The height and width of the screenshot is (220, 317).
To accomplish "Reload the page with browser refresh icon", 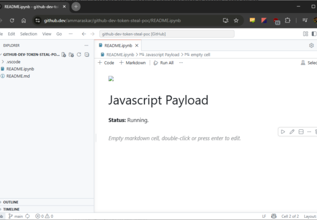I will [12, 20].
